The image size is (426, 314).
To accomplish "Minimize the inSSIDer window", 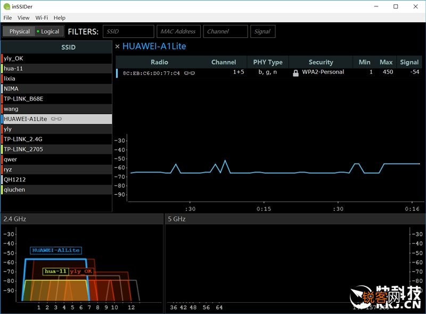I will pyautogui.click(x=376, y=6).
